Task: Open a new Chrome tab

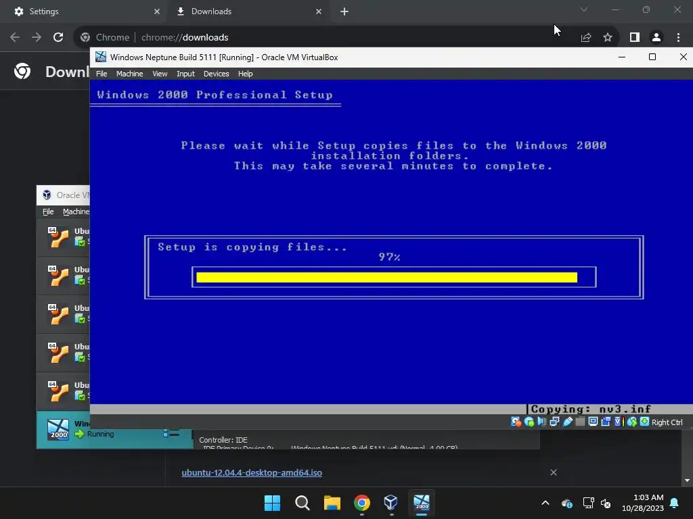Action: (x=344, y=11)
